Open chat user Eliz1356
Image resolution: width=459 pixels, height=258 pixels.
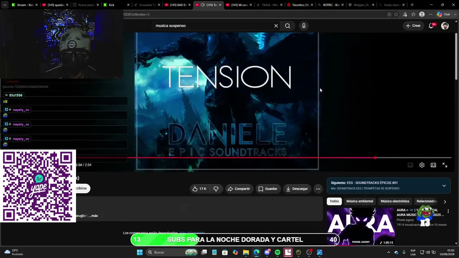16,95
